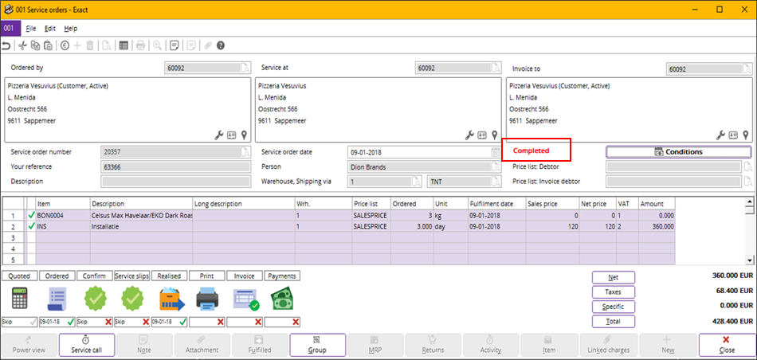Click the Skip status box under Quoted
The width and height of the screenshot is (757, 360).
pos(19,322)
